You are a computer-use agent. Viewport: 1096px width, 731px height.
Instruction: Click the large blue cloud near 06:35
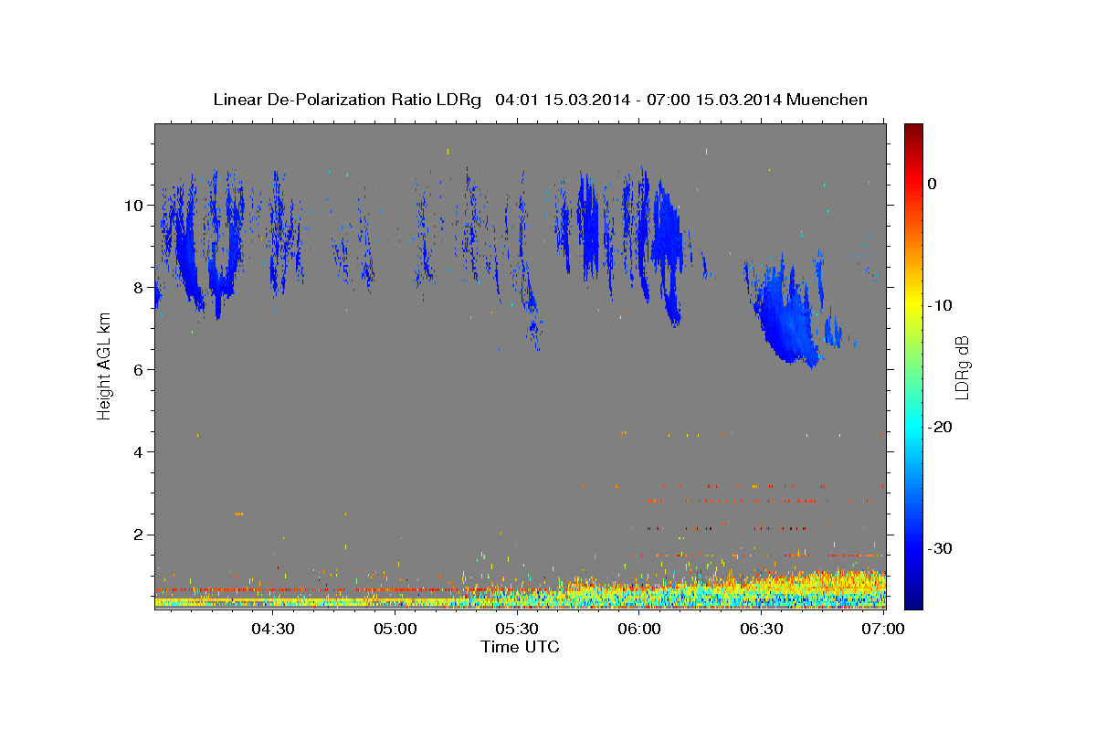(x=785, y=315)
